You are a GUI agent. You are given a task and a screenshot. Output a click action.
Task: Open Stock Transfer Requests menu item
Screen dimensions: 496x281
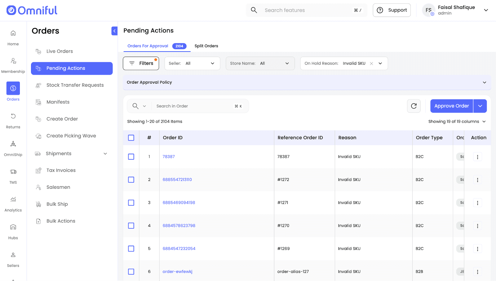(75, 85)
